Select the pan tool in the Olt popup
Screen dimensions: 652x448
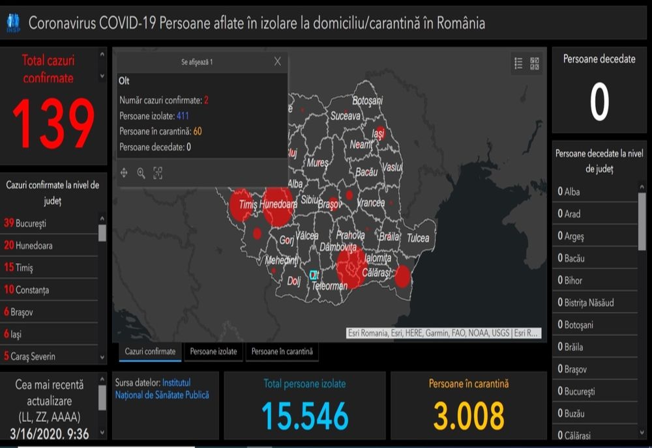click(x=123, y=173)
